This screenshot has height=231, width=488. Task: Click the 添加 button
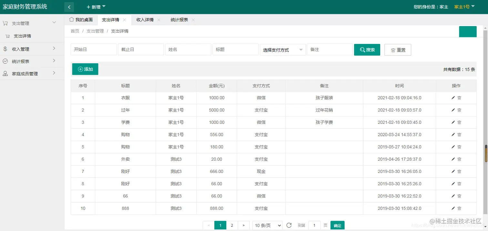pos(85,69)
